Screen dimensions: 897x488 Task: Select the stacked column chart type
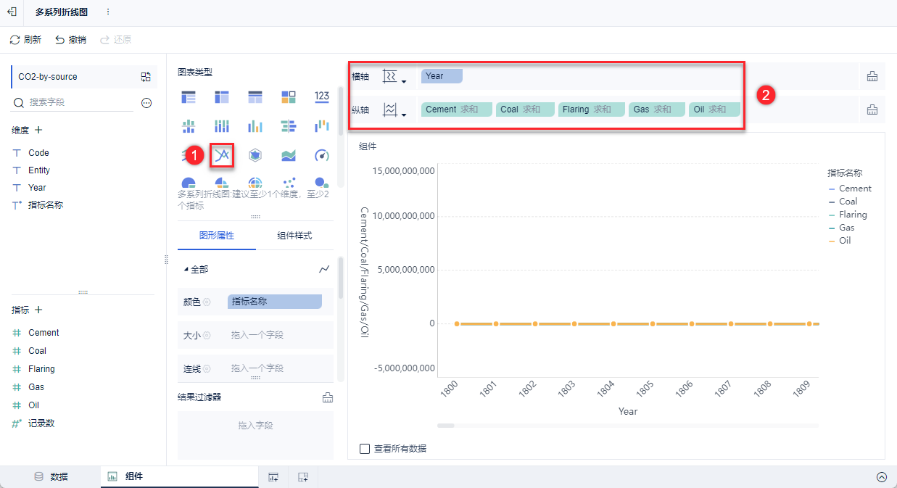pos(222,126)
